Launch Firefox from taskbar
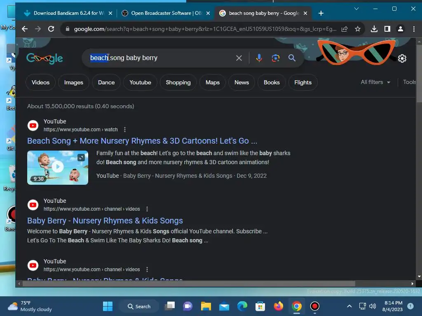Image resolution: width=422 pixels, height=316 pixels. tap(279, 306)
